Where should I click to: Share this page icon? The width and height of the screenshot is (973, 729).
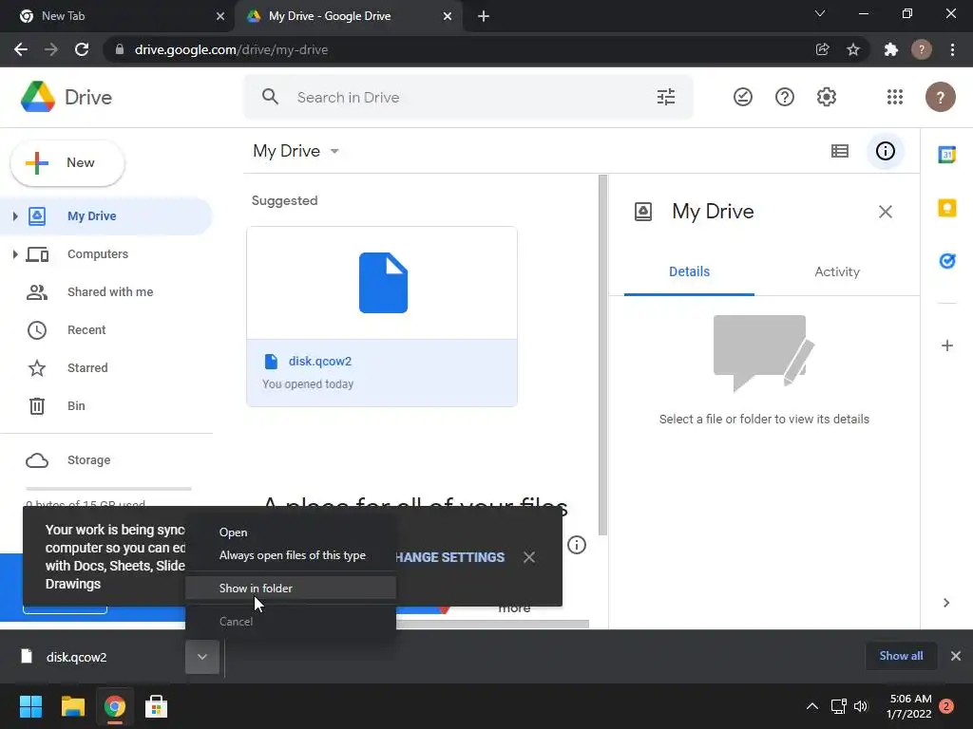(822, 49)
